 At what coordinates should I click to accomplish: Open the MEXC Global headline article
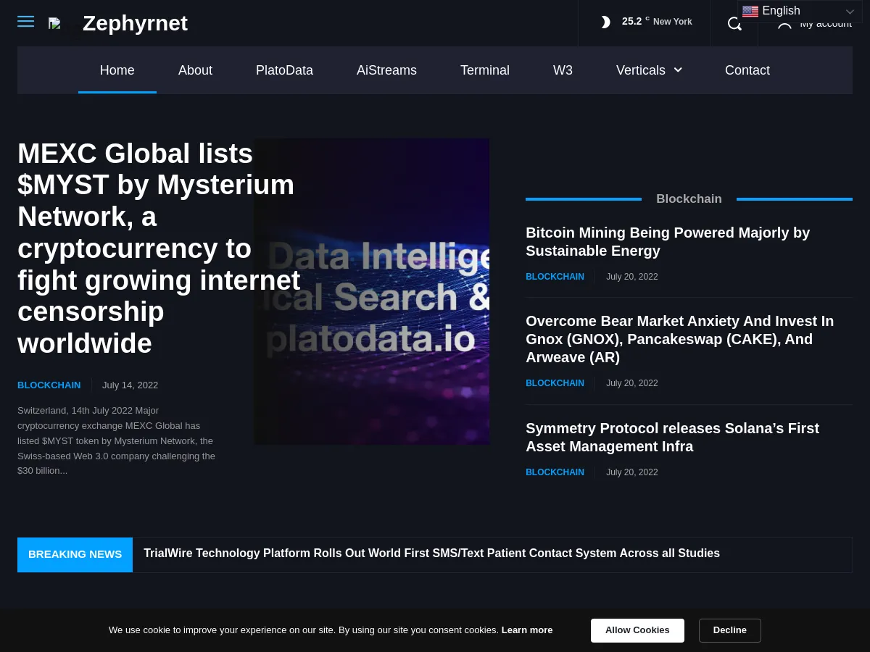[156, 248]
